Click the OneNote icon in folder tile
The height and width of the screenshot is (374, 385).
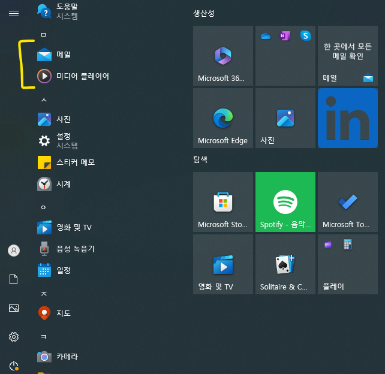click(285, 36)
